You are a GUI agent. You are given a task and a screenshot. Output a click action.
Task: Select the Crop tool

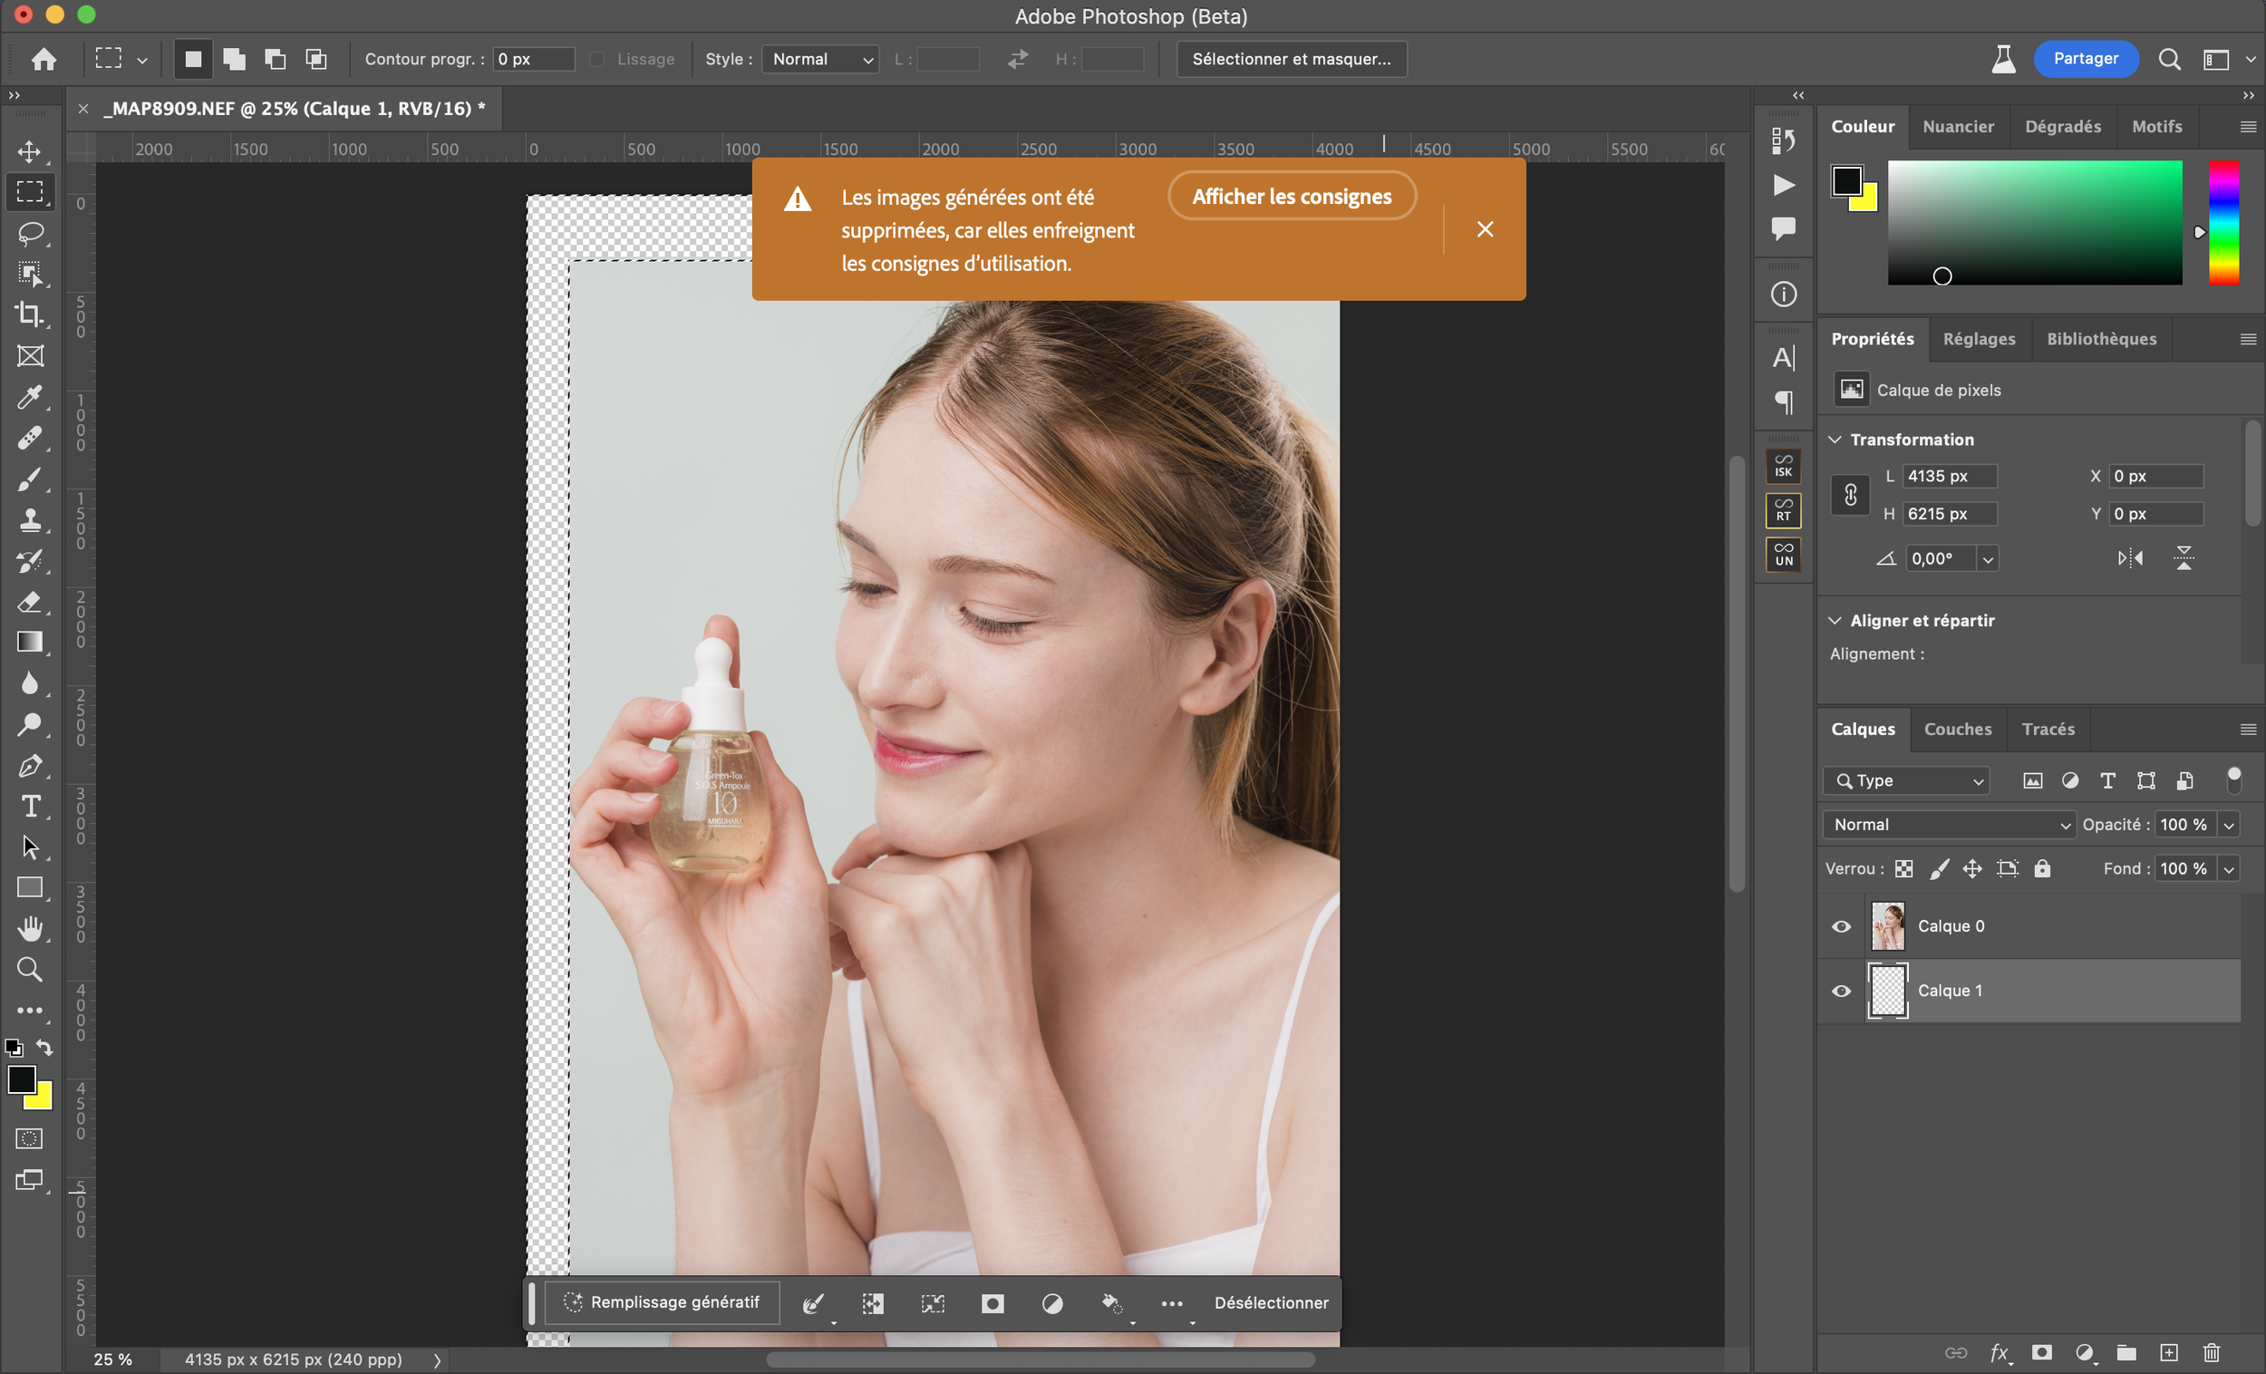tap(30, 314)
